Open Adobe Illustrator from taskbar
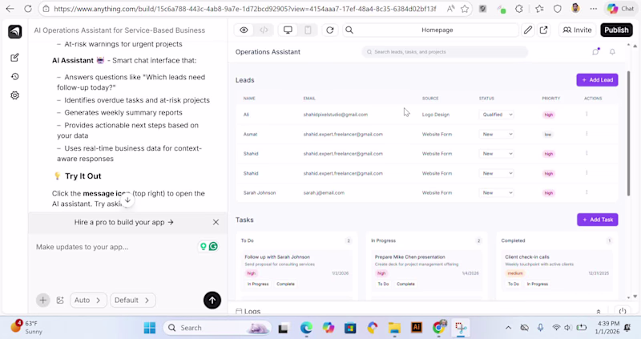Viewport: 641px width, 339px height. tap(416, 328)
